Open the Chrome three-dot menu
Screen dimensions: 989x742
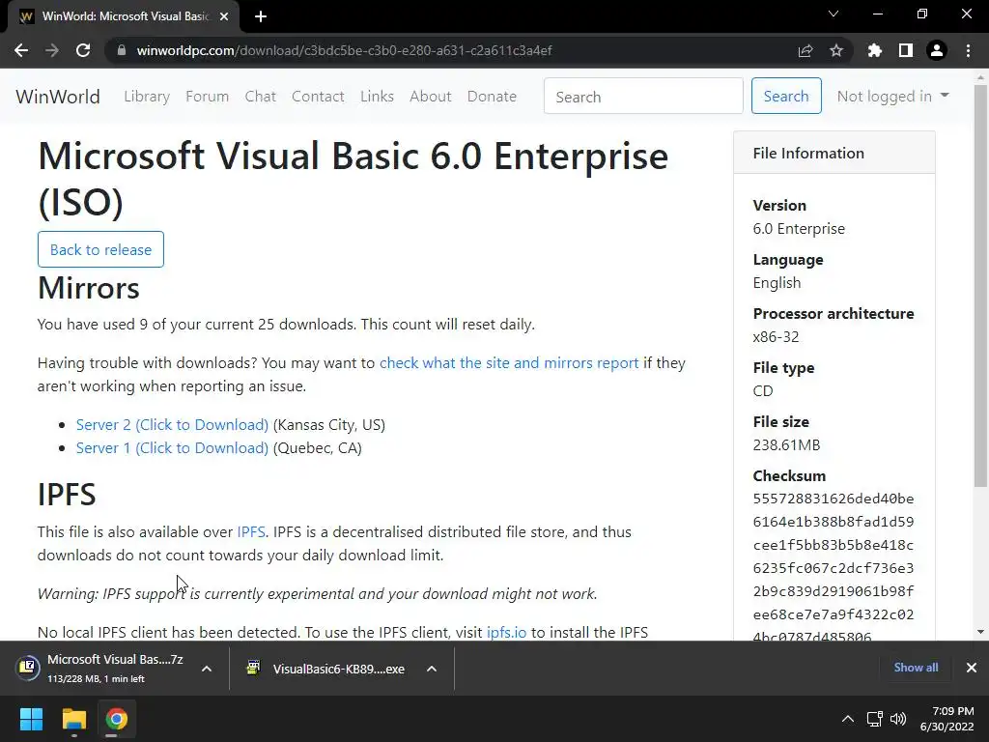(x=968, y=50)
